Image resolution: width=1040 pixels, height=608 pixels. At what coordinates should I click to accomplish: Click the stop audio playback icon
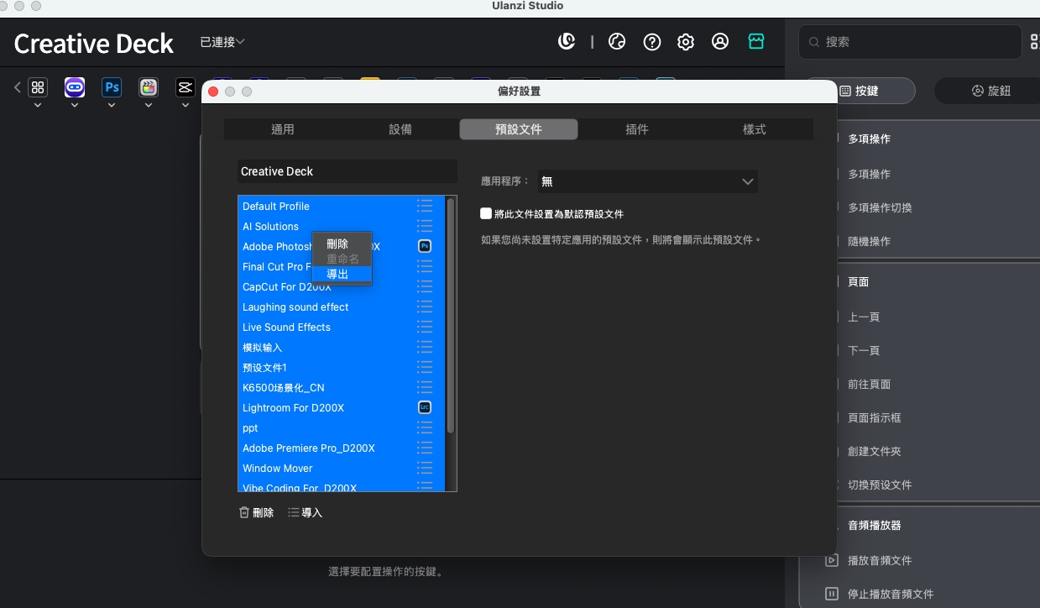pos(832,594)
